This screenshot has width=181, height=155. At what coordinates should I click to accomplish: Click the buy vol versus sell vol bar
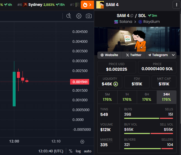point(148,133)
